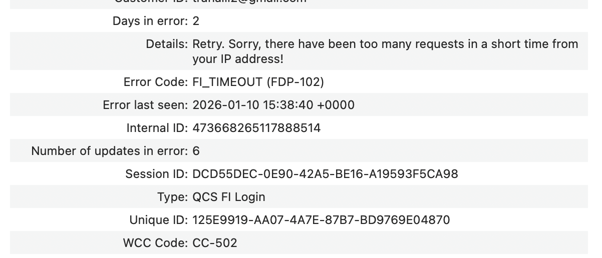Select the Unique ID label
Screen dimensions: 602x258
click(x=159, y=220)
